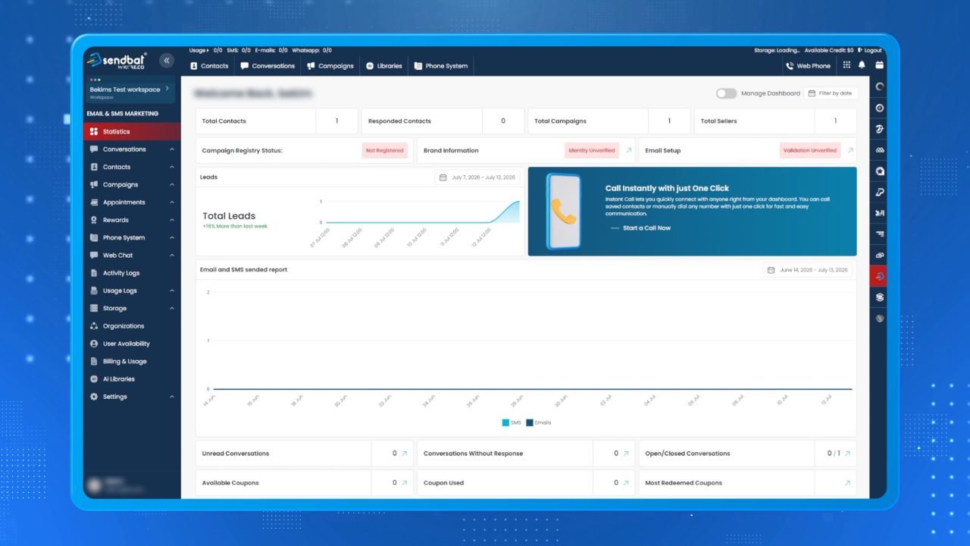Click the Responded Contacts label
970x546 pixels.
[399, 121]
